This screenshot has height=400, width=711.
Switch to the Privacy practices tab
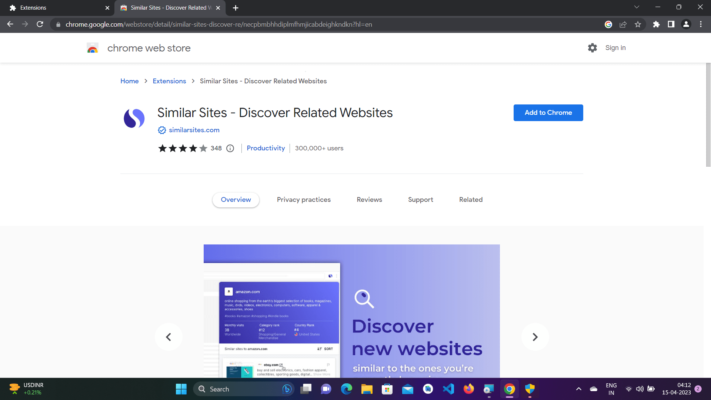(x=304, y=200)
